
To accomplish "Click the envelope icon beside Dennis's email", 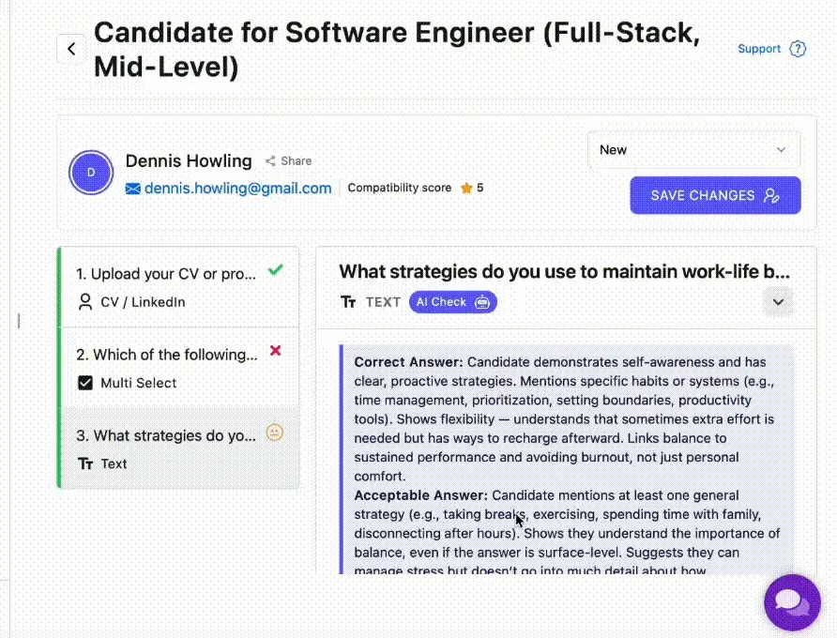I will [134, 188].
